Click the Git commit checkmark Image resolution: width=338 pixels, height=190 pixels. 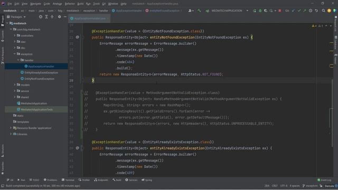[299, 11]
